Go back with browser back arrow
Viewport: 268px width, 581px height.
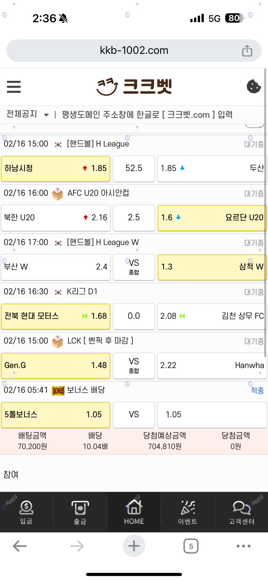(20, 546)
